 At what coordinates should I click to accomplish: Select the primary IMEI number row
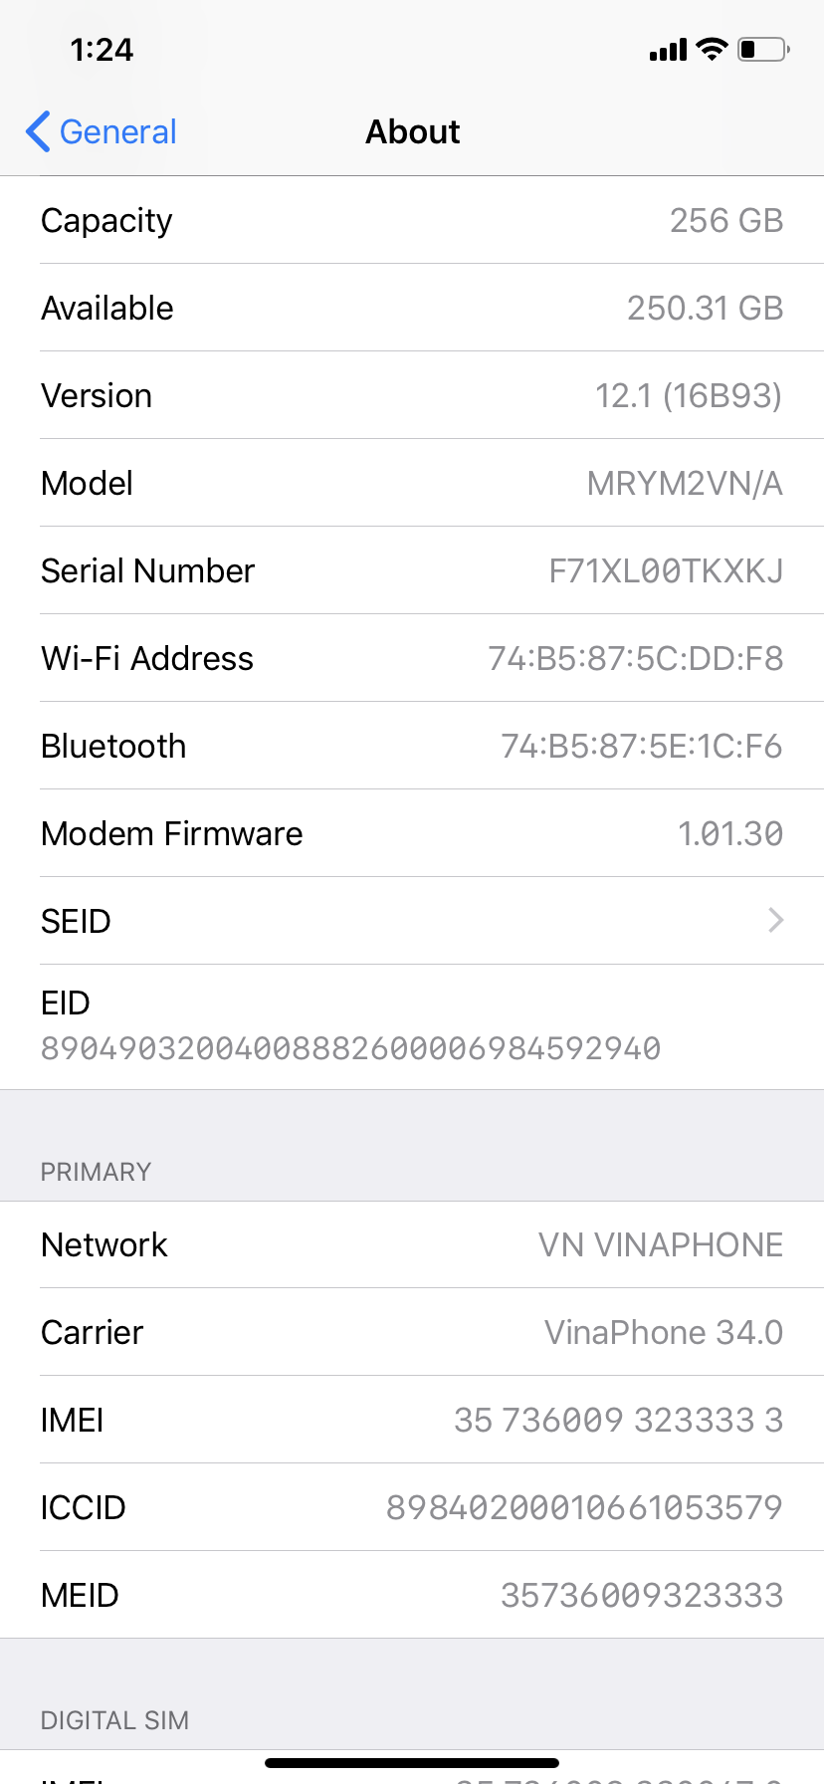412,1420
